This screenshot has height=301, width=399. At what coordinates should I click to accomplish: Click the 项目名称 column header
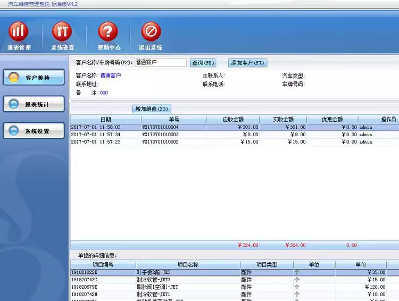[x=188, y=265]
